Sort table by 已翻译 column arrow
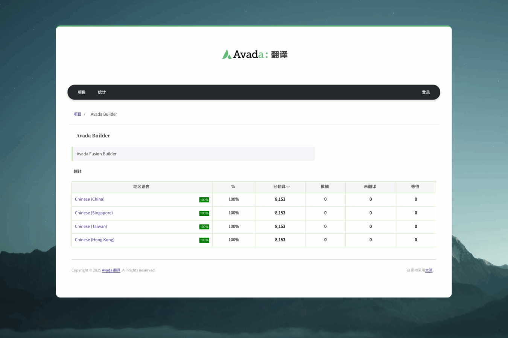 coord(288,187)
